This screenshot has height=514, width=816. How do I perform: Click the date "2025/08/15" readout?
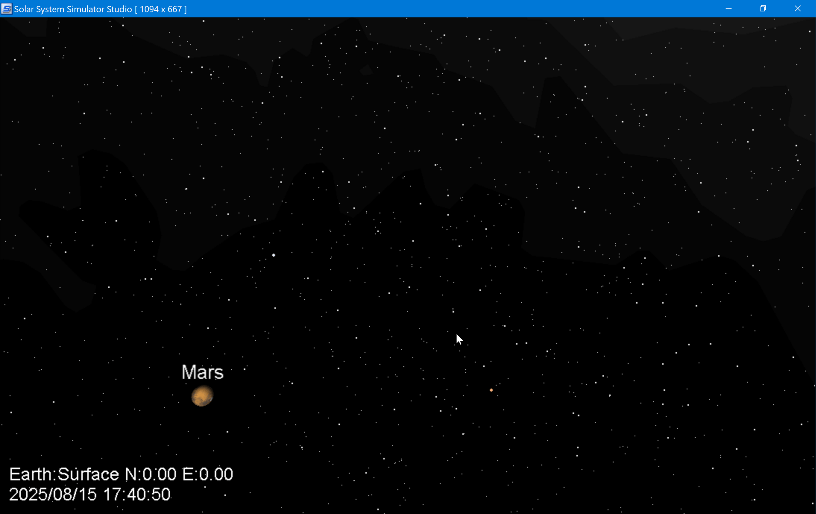pos(53,495)
